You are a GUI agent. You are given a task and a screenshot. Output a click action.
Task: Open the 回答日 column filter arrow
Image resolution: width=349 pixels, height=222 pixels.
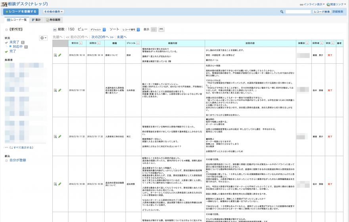click(x=99, y=43)
